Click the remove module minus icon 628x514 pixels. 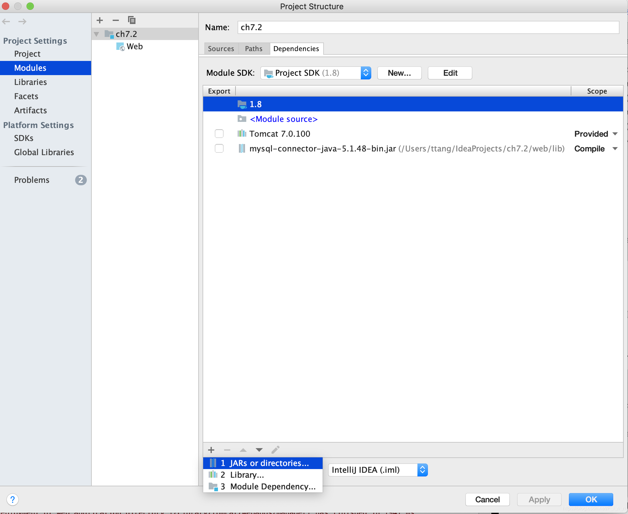[115, 19]
